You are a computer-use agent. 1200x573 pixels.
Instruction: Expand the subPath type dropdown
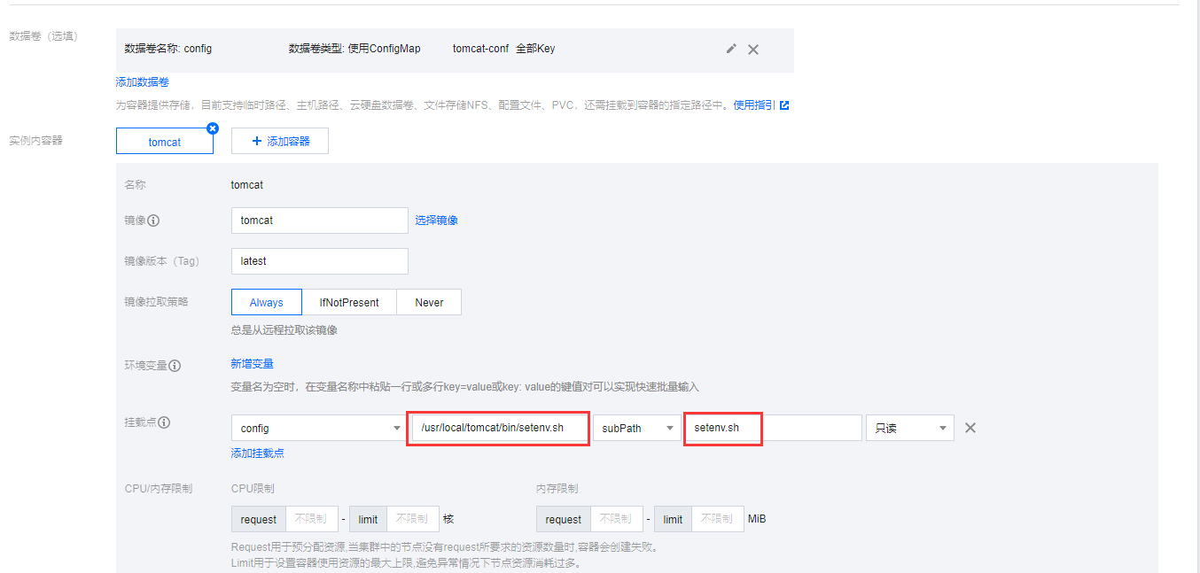[636, 428]
